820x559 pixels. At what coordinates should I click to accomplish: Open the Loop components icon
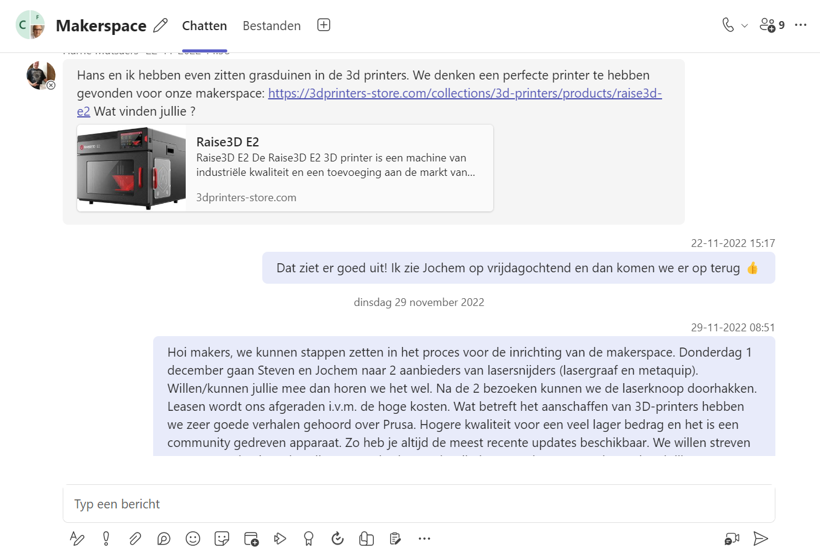(x=164, y=539)
